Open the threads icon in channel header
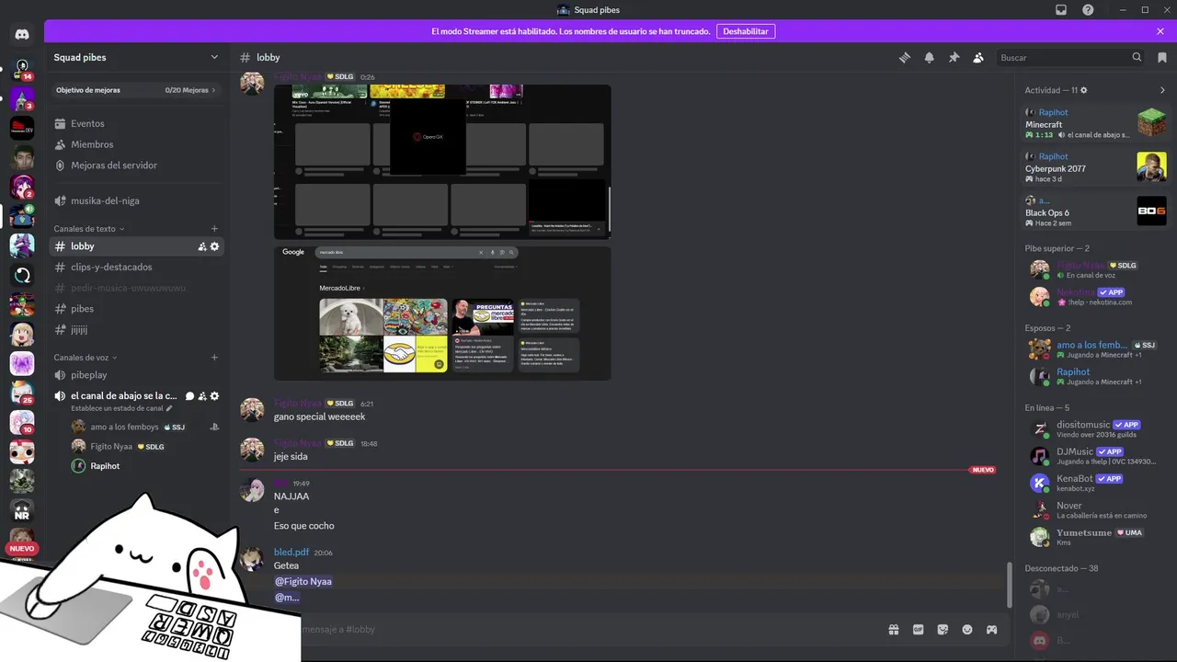This screenshot has height=662, width=1177. click(x=905, y=57)
